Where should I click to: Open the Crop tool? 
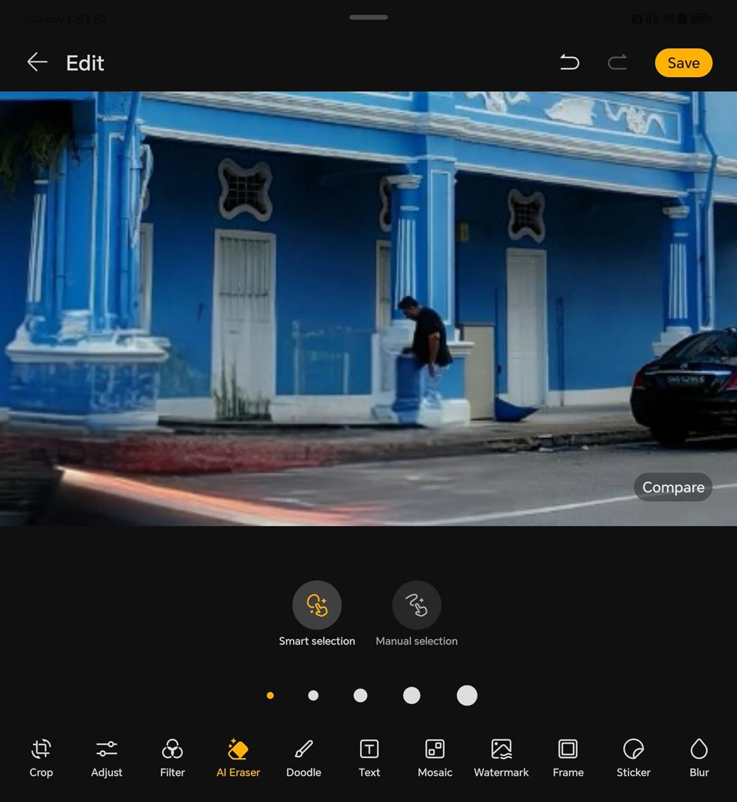tap(41, 757)
